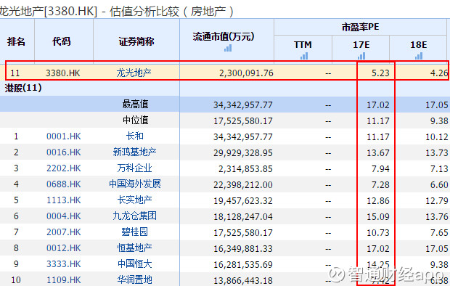Click 18E PE value 13.76
The width and height of the screenshot is (450, 286).
click(x=437, y=216)
